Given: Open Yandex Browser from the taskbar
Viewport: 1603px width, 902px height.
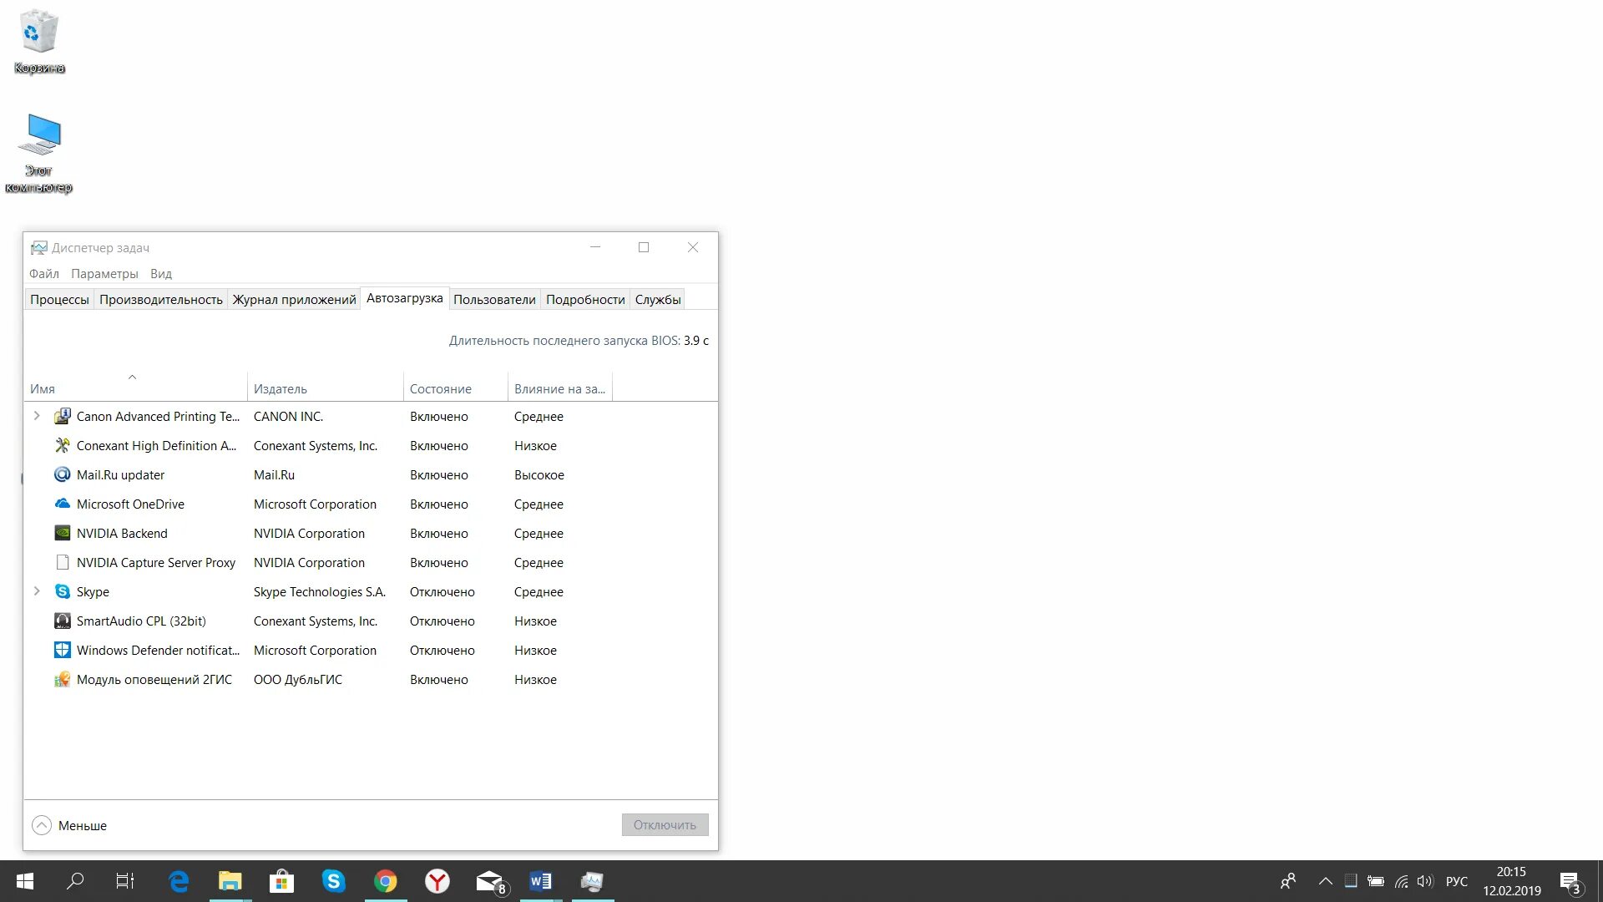Looking at the screenshot, I should pyautogui.click(x=437, y=881).
